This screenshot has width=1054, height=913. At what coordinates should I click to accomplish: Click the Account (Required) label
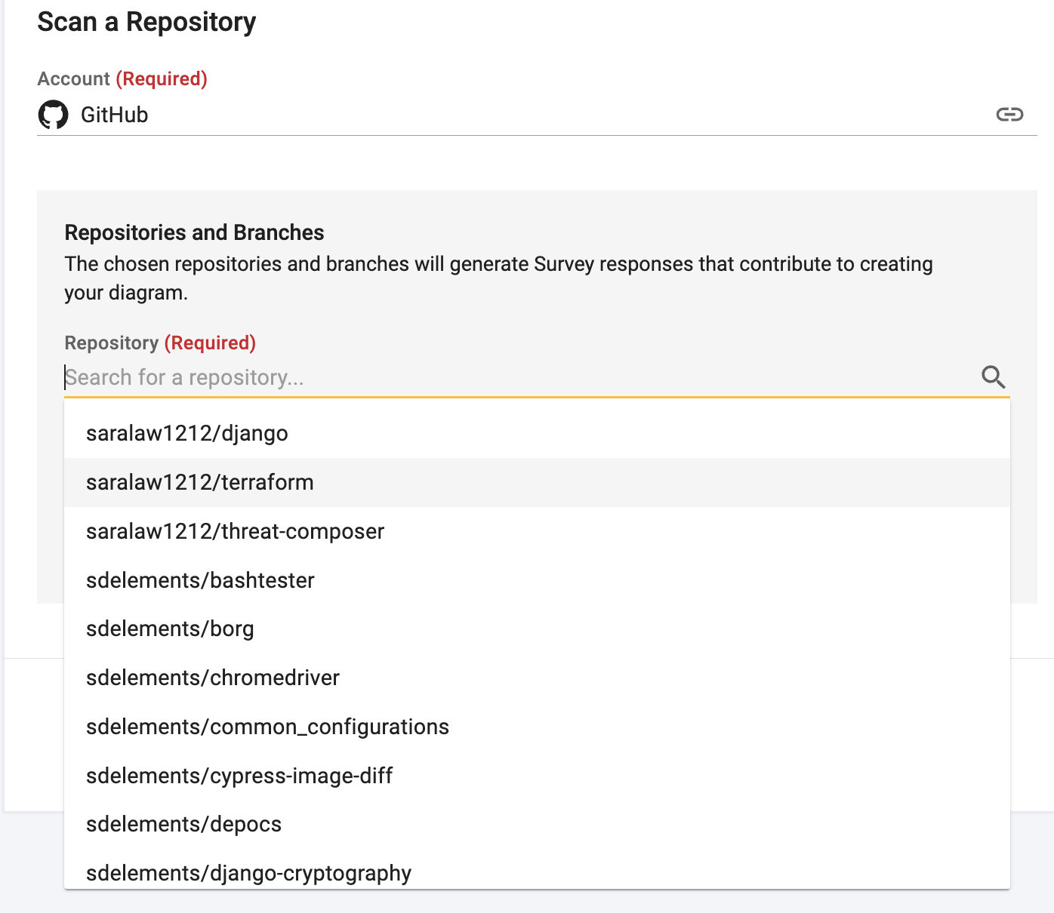(x=122, y=78)
